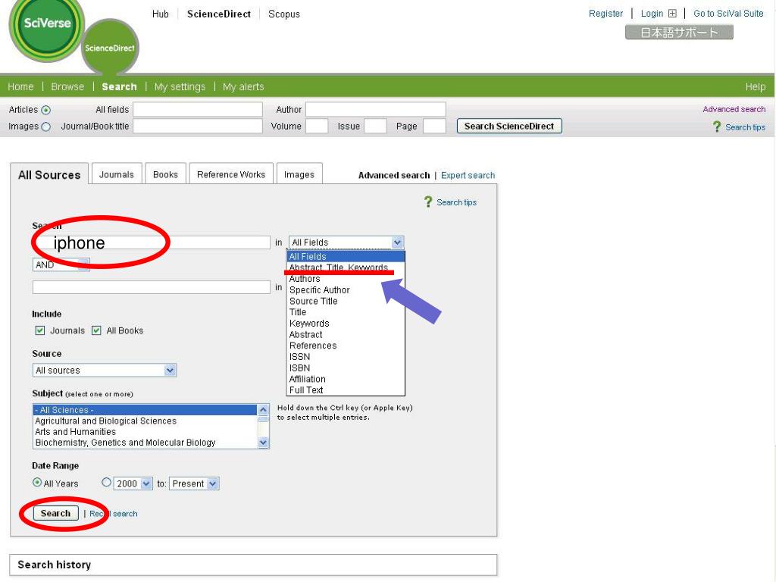Image resolution: width=776 pixels, height=582 pixels.
Task: Click Go to SciVal Suite link
Action: click(728, 14)
